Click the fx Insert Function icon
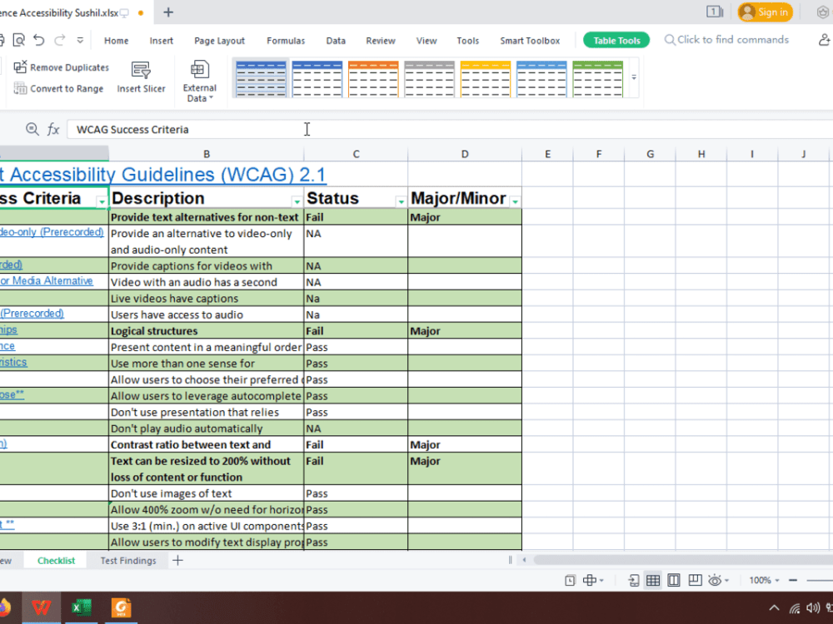 point(53,130)
